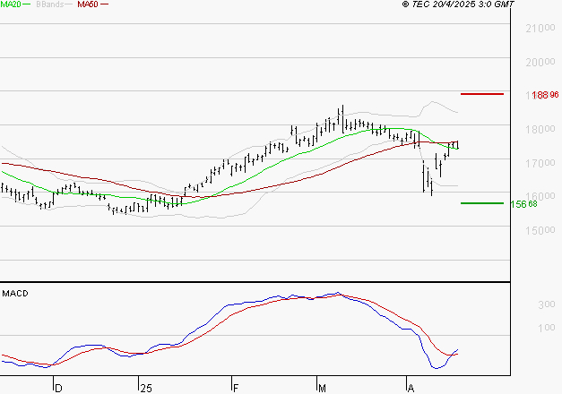Click the 300 MACD axis label
Screen dimensions: 562x394
coord(547,304)
